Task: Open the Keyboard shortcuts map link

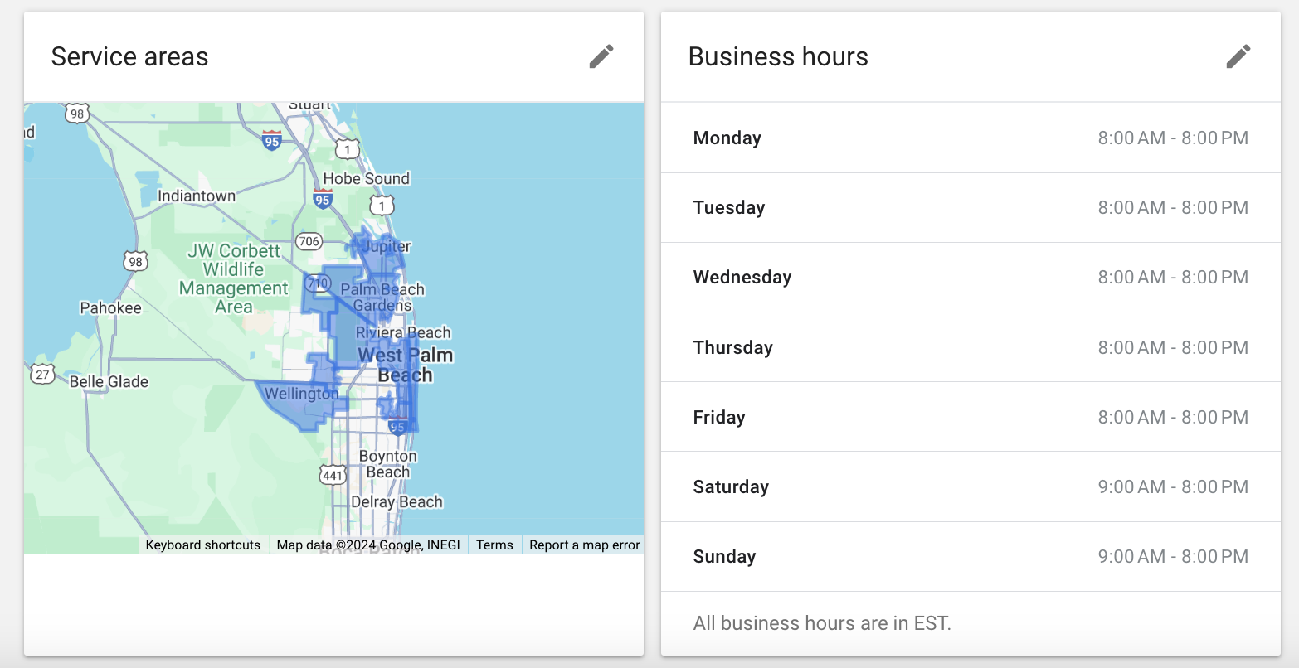Action: coord(202,545)
